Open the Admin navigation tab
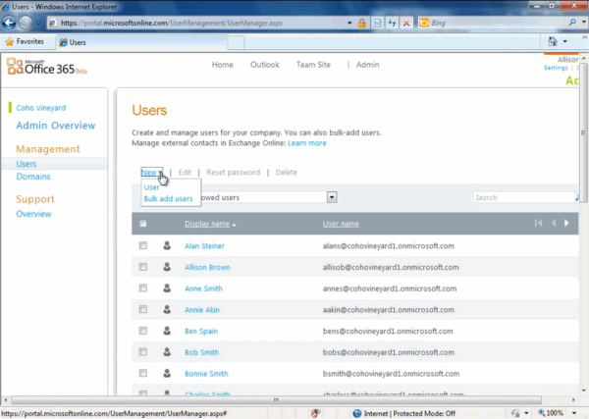Image resolution: width=589 pixels, height=419 pixels. (x=367, y=65)
